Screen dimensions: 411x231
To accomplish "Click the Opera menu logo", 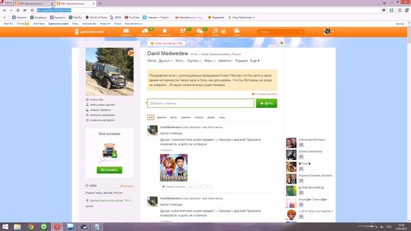I will (x=6, y=3).
